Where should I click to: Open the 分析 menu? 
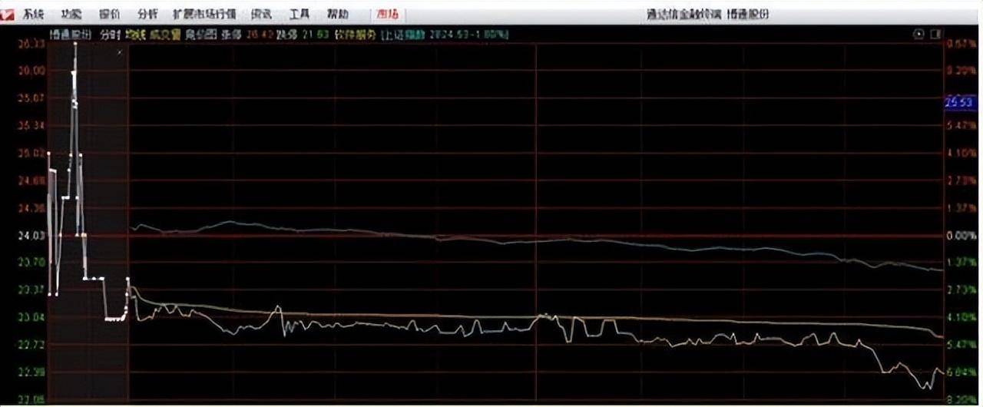pyautogui.click(x=147, y=14)
